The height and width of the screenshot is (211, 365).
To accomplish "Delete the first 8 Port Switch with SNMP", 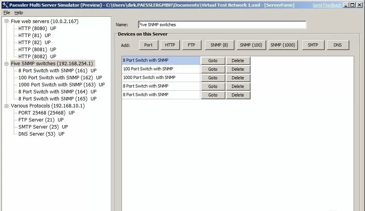I will [238, 61].
